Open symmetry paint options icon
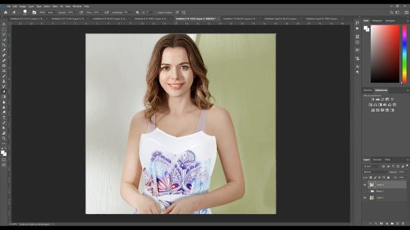 tap(184, 12)
